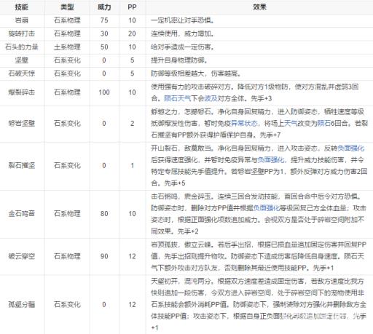
Task: Click 石系变化 type in 磐岩坚壁 row
Action: coord(67,123)
